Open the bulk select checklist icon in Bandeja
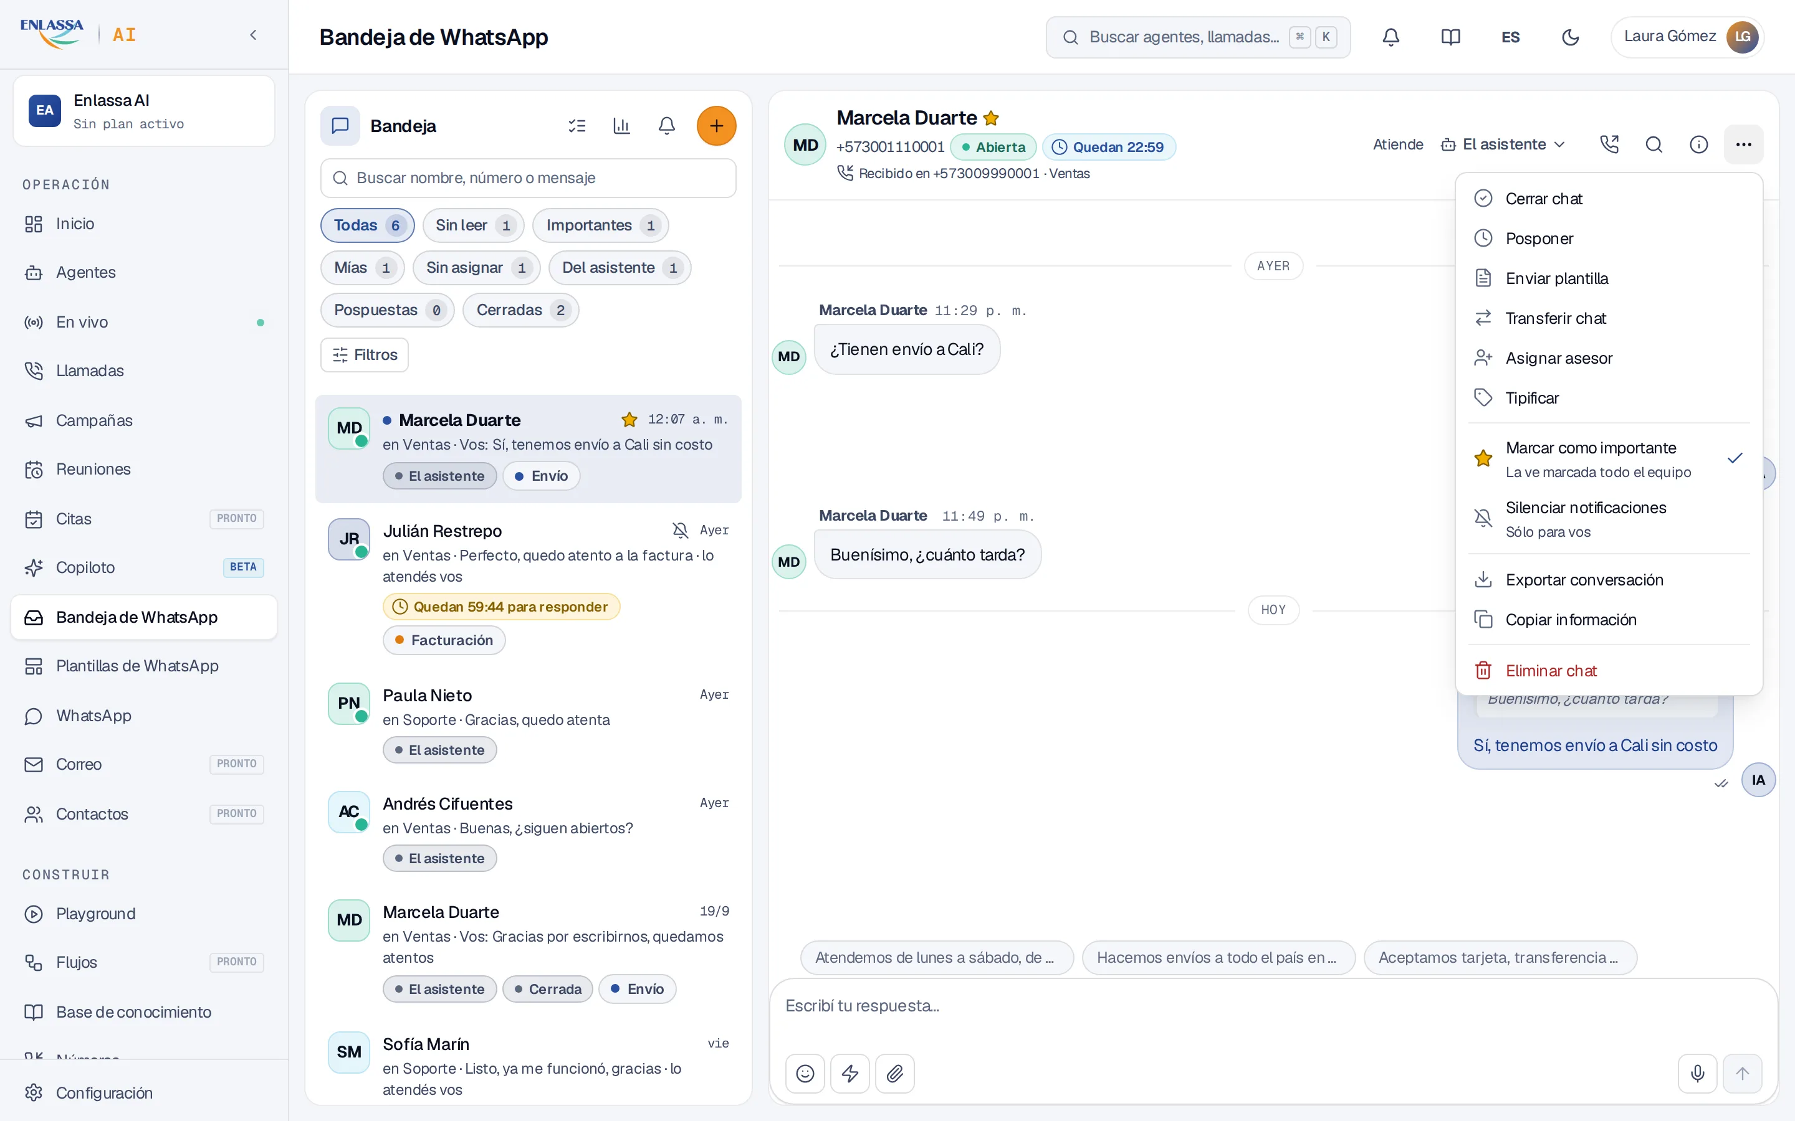The height and width of the screenshot is (1121, 1795). (x=577, y=126)
